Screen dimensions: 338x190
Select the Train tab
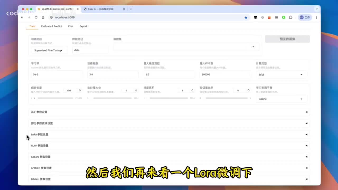point(32,26)
